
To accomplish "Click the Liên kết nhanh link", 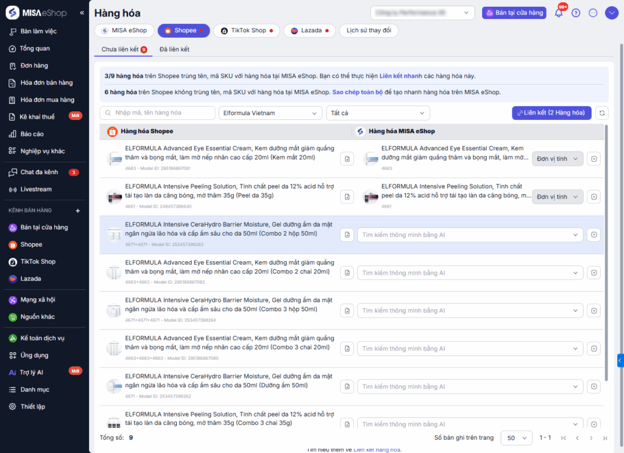I will (400, 76).
